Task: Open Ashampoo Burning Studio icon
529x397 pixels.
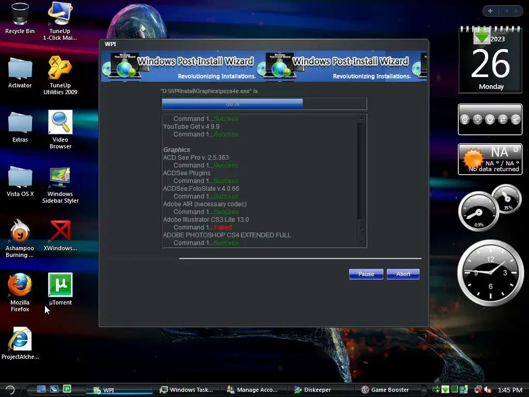Action: (20, 239)
